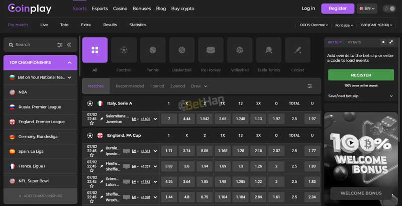The height and width of the screenshot is (206, 402).
Task: Toggle the dark/light theme switch
Action: tap(389, 9)
